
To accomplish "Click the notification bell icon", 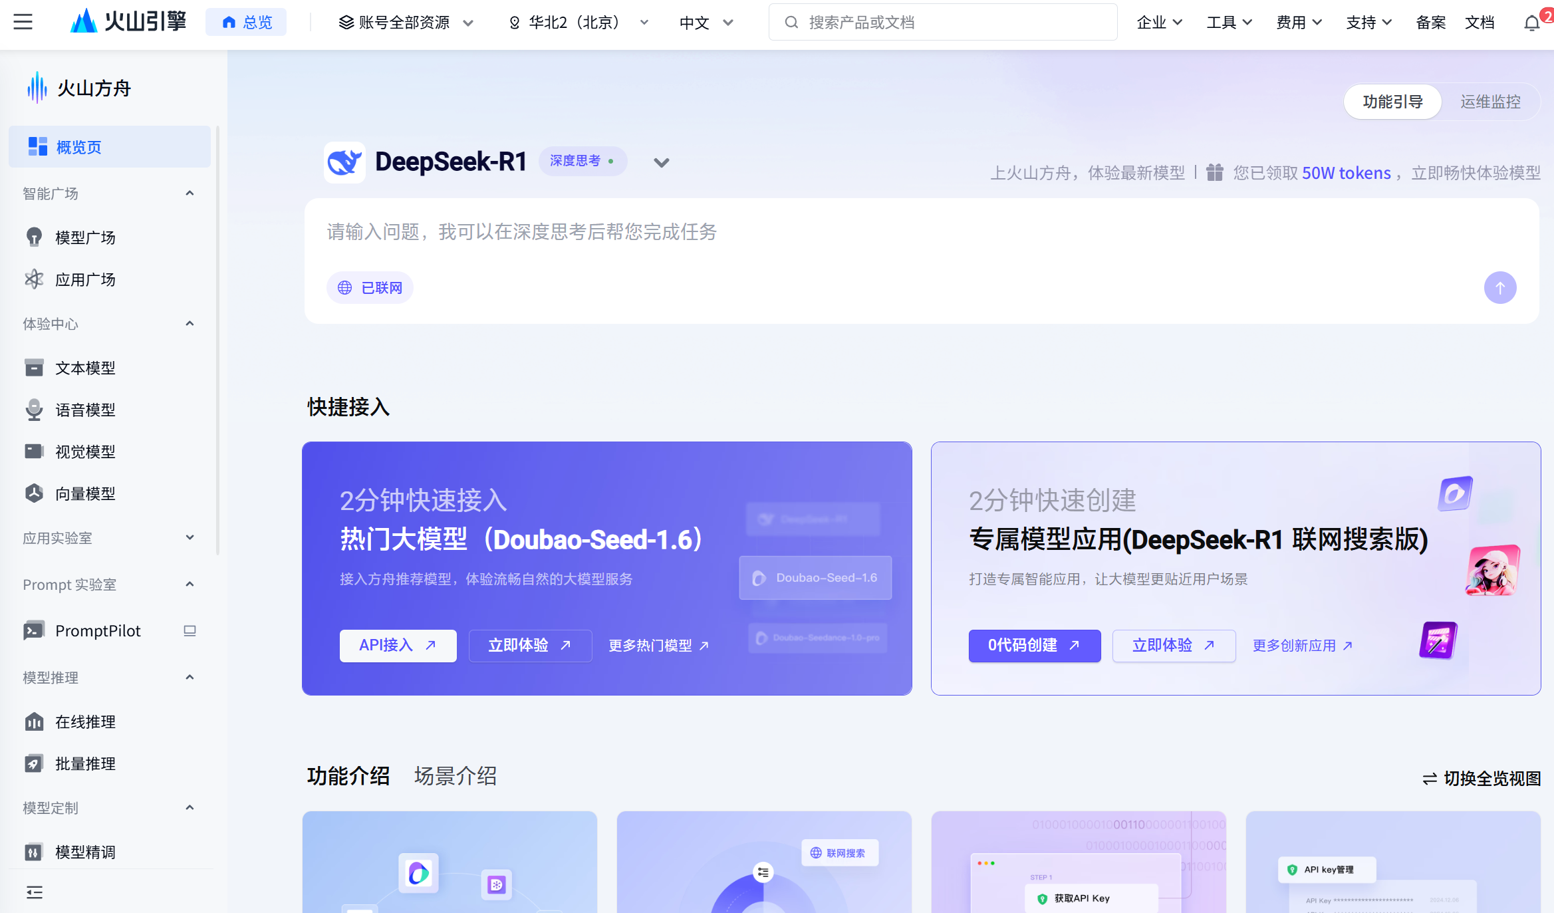I will 1531,23.
